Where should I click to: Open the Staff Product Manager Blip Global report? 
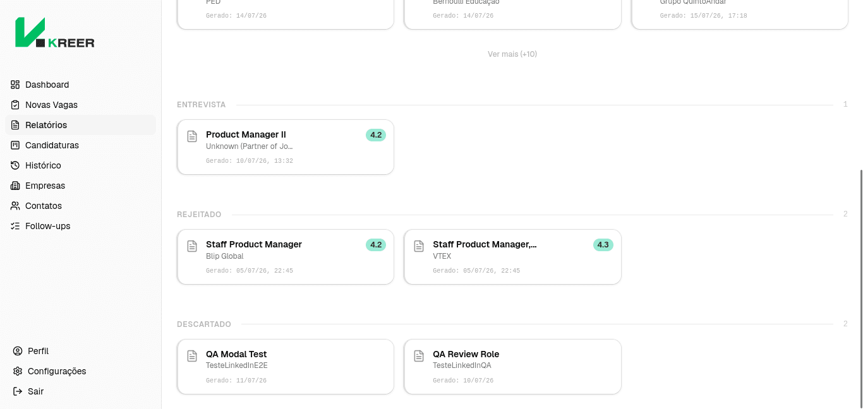click(x=286, y=257)
